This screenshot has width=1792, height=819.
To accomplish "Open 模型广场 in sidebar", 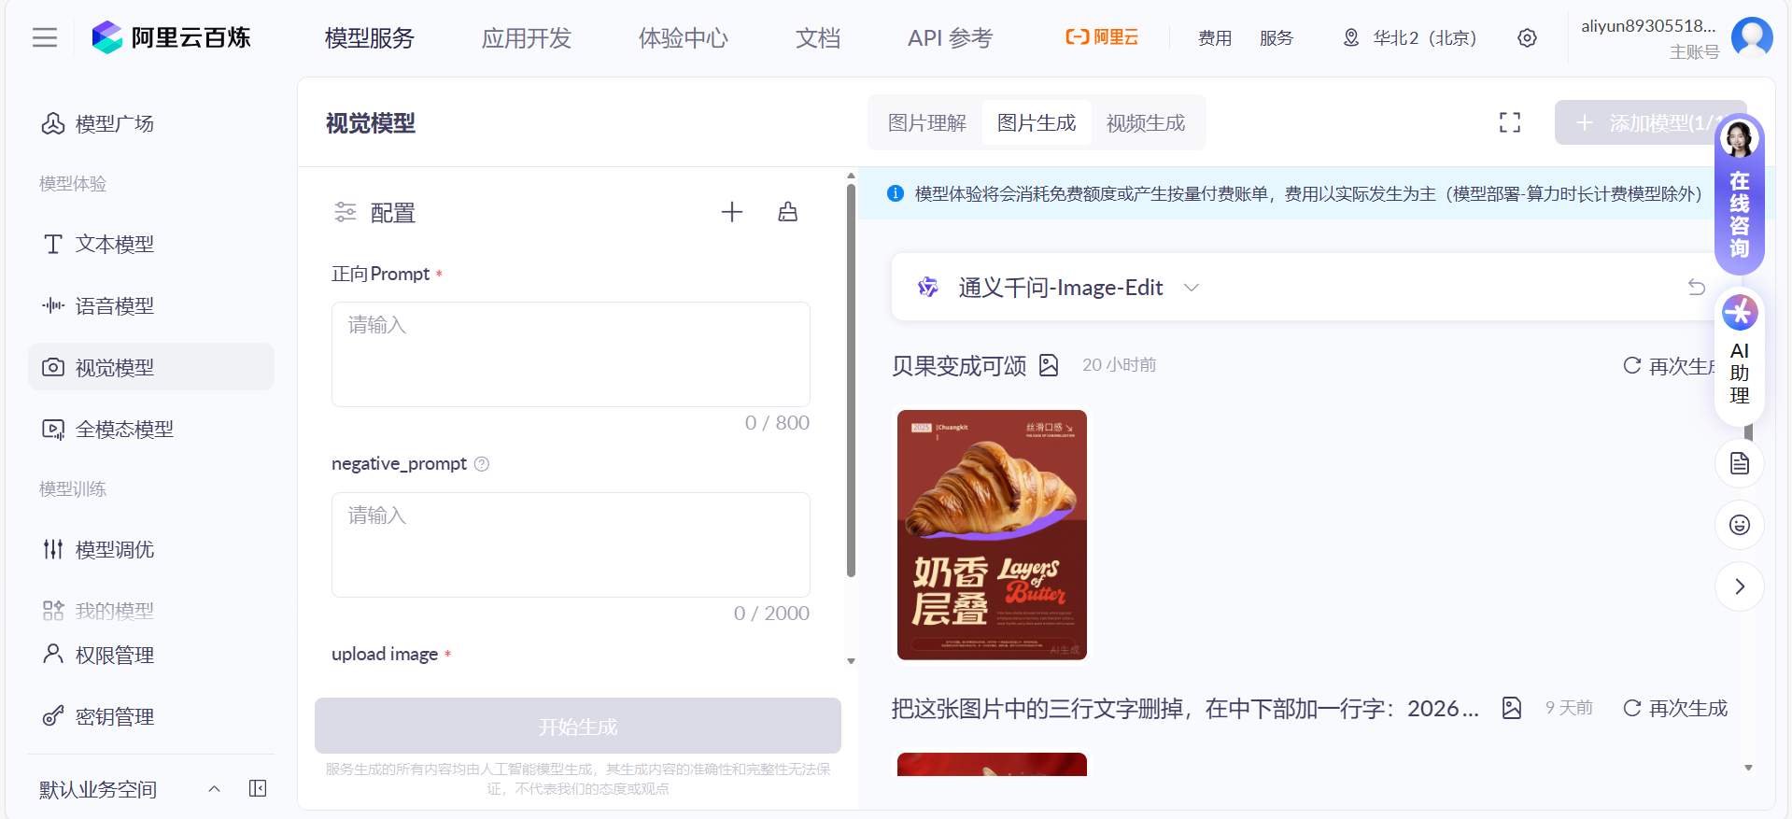I will (151, 123).
